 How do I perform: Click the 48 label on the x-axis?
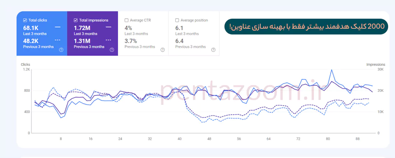209,139
